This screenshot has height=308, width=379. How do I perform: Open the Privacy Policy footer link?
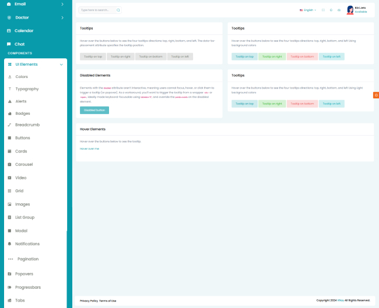(x=89, y=300)
